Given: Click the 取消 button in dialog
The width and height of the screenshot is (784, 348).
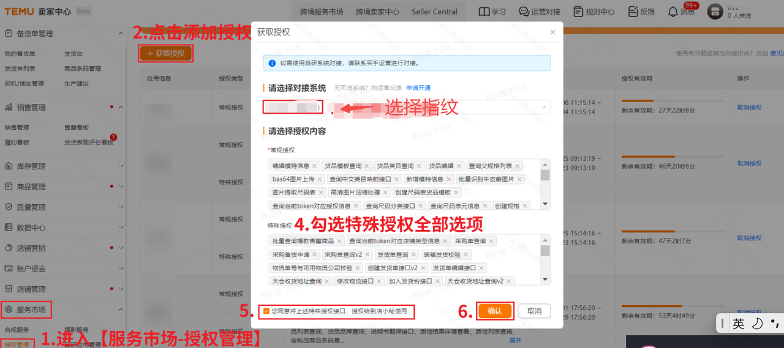Looking at the screenshot, I should click(x=534, y=311).
